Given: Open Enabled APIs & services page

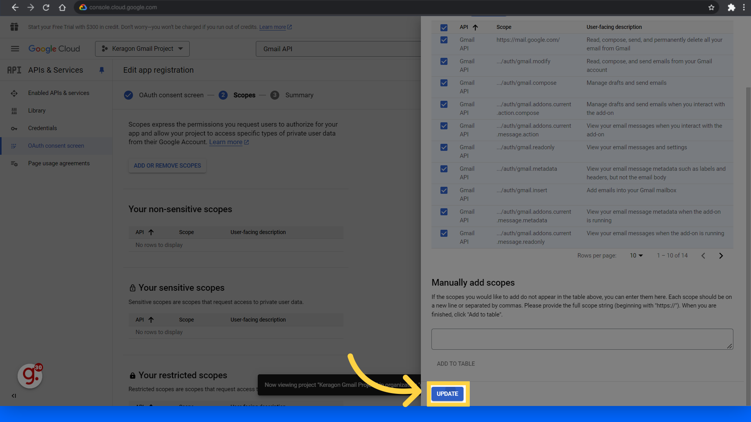Looking at the screenshot, I should point(59,93).
